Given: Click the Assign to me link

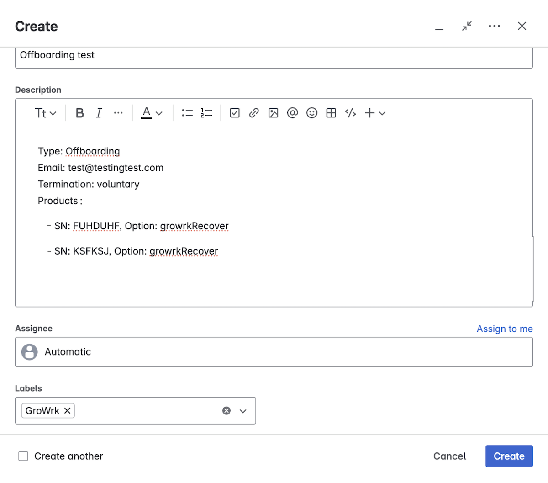Looking at the screenshot, I should [x=504, y=329].
